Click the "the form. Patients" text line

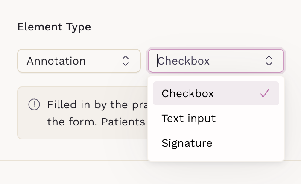click(x=96, y=122)
